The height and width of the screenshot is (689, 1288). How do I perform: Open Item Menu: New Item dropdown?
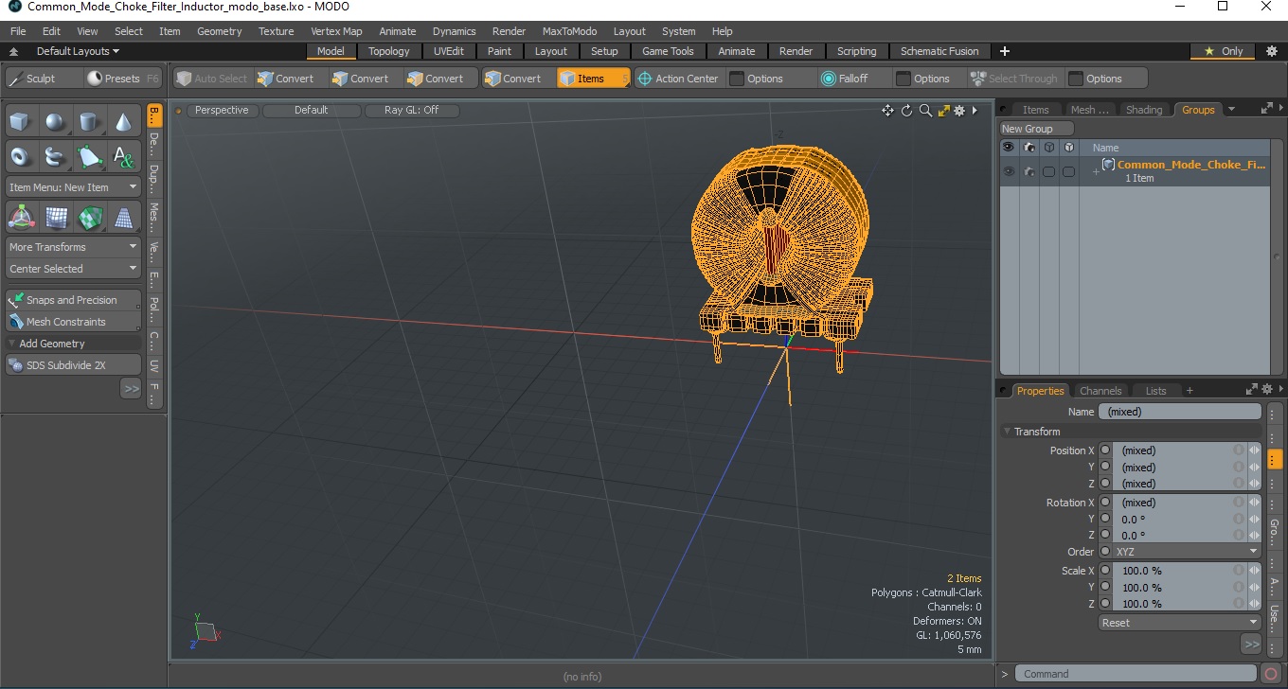pos(73,187)
